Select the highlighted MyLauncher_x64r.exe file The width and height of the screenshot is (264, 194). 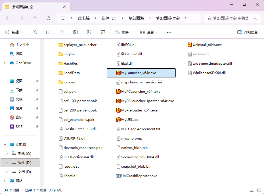click(141, 73)
